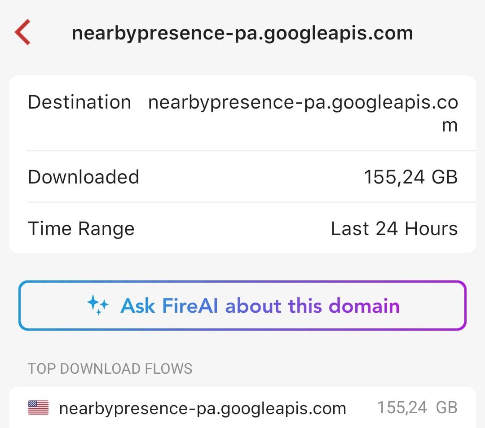The image size is (485, 428).
Task: Tap the Time Range label
Action: click(81, 229)
